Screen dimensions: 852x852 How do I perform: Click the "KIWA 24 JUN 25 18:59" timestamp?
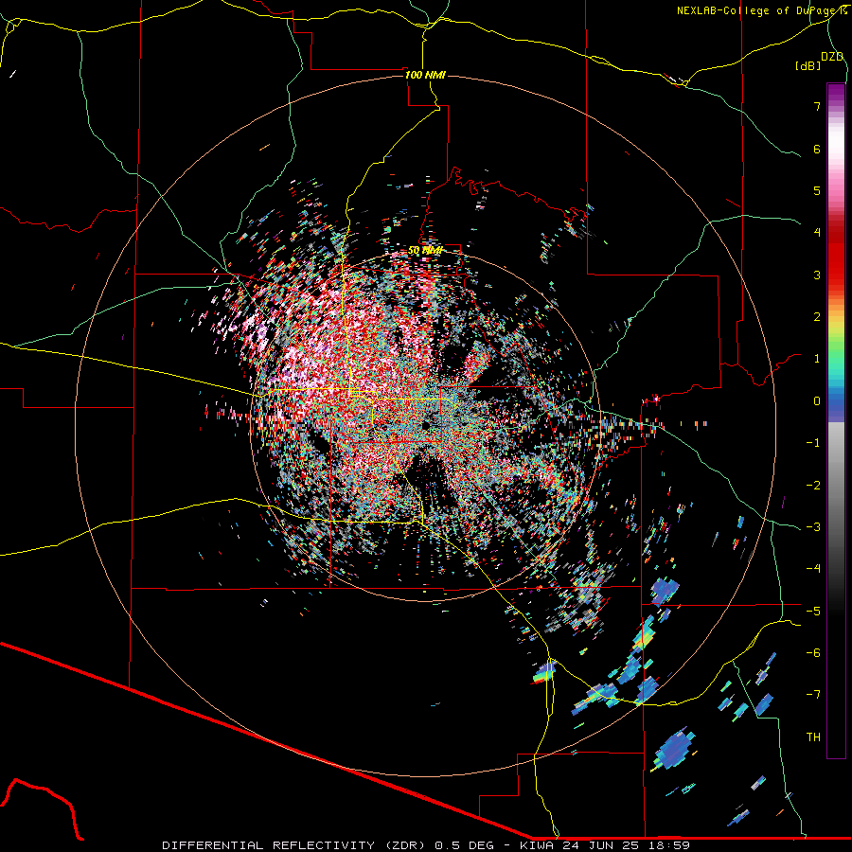point(605,845)
